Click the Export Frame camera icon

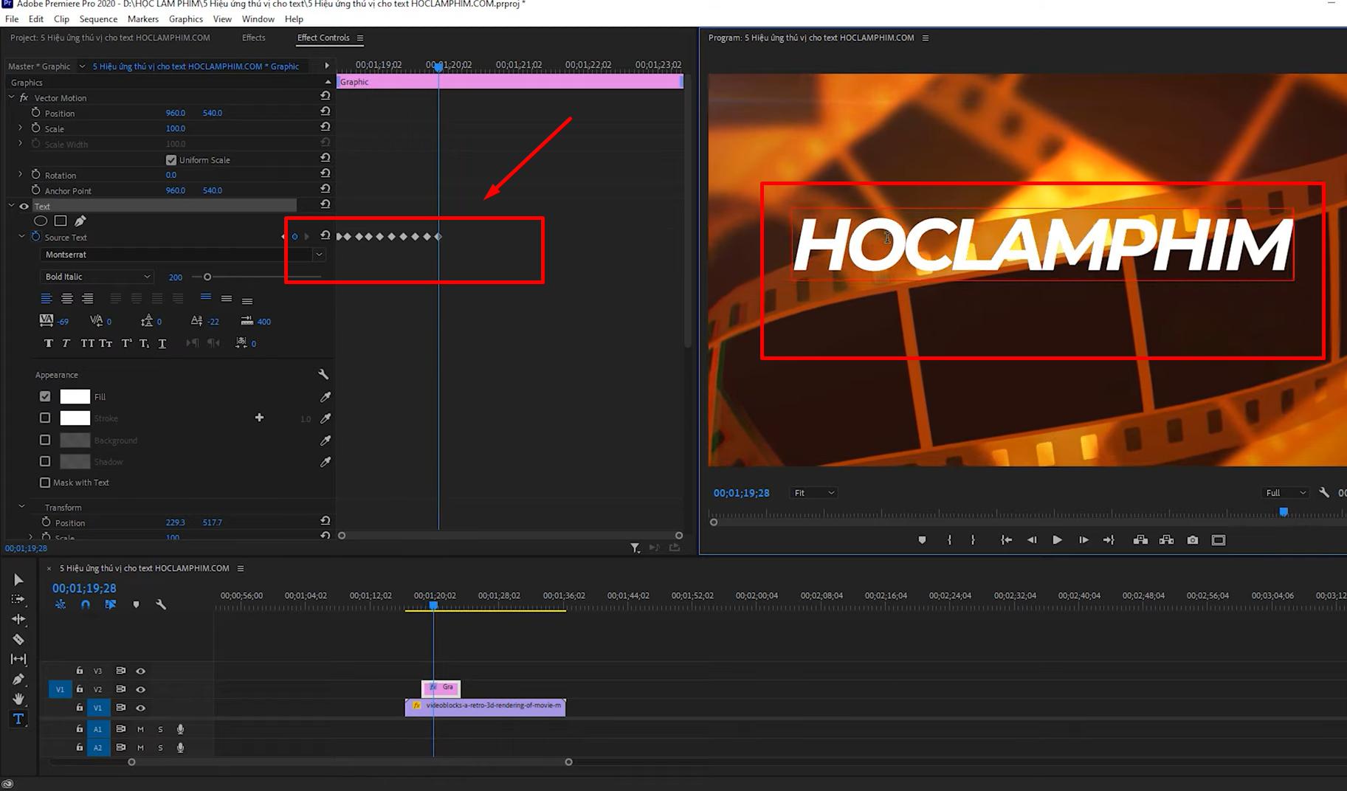(1192, 540)
